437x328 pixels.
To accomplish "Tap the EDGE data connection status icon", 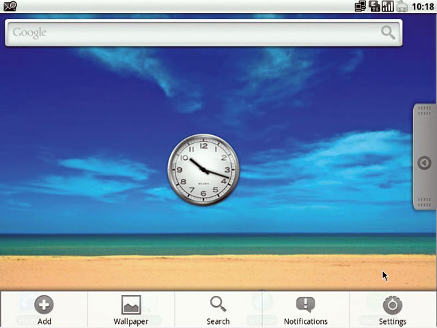I will click(374, 6).
